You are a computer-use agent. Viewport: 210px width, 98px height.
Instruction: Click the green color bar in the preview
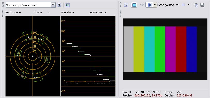click(x=160, y=49)
